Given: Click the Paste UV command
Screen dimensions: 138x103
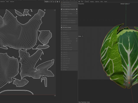Looking at the screenshot, I should click(65, 54).
